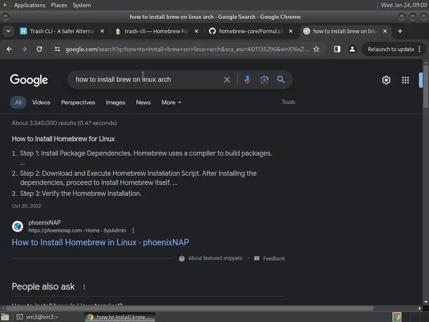Open the Chrome side panel
Viewport: 429px width, 322px height.
point(337,49)
